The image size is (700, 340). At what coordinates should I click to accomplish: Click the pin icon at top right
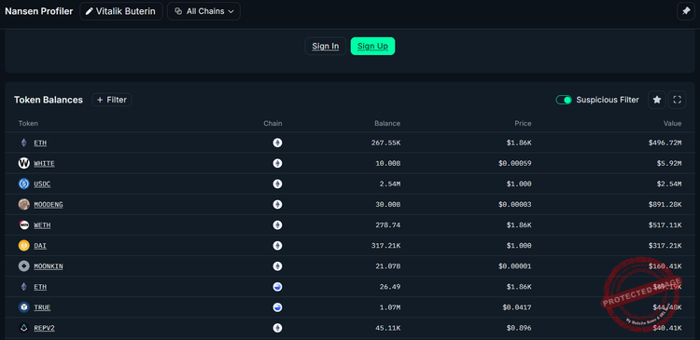tap(686, 11)
